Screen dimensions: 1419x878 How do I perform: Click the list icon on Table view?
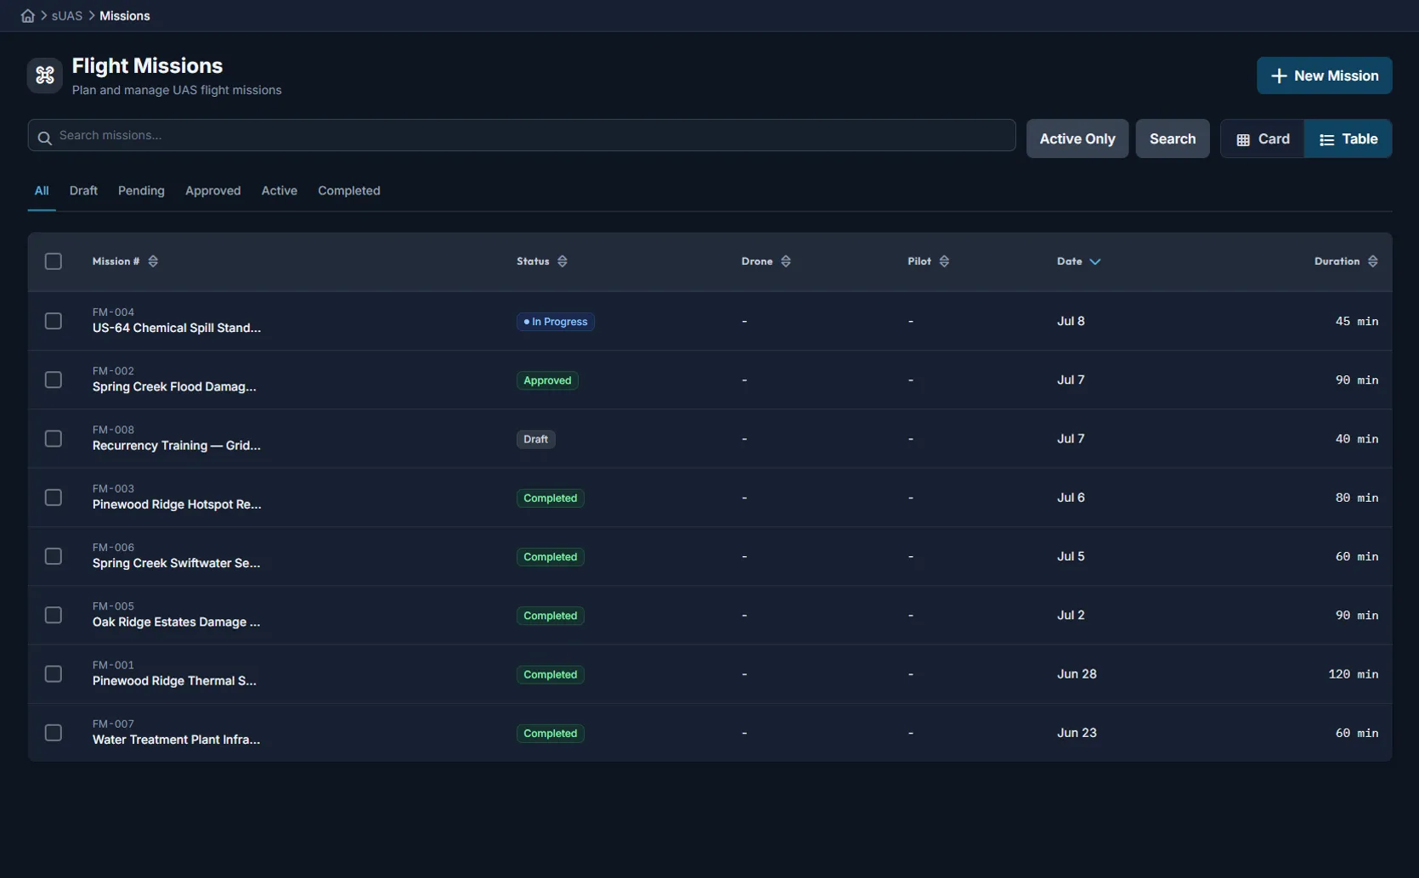coord(1327,139)
